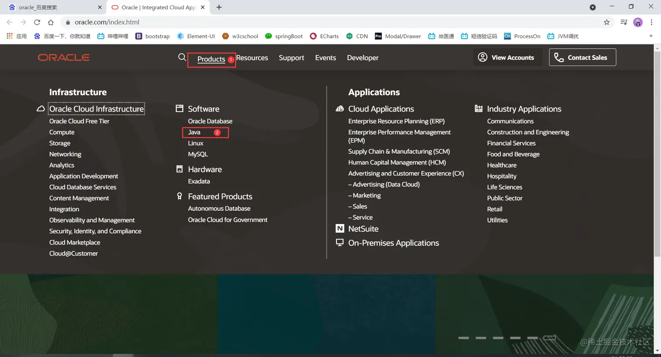Open the Cloud Marketplace link
661x357 pixels.
[75, 243]
